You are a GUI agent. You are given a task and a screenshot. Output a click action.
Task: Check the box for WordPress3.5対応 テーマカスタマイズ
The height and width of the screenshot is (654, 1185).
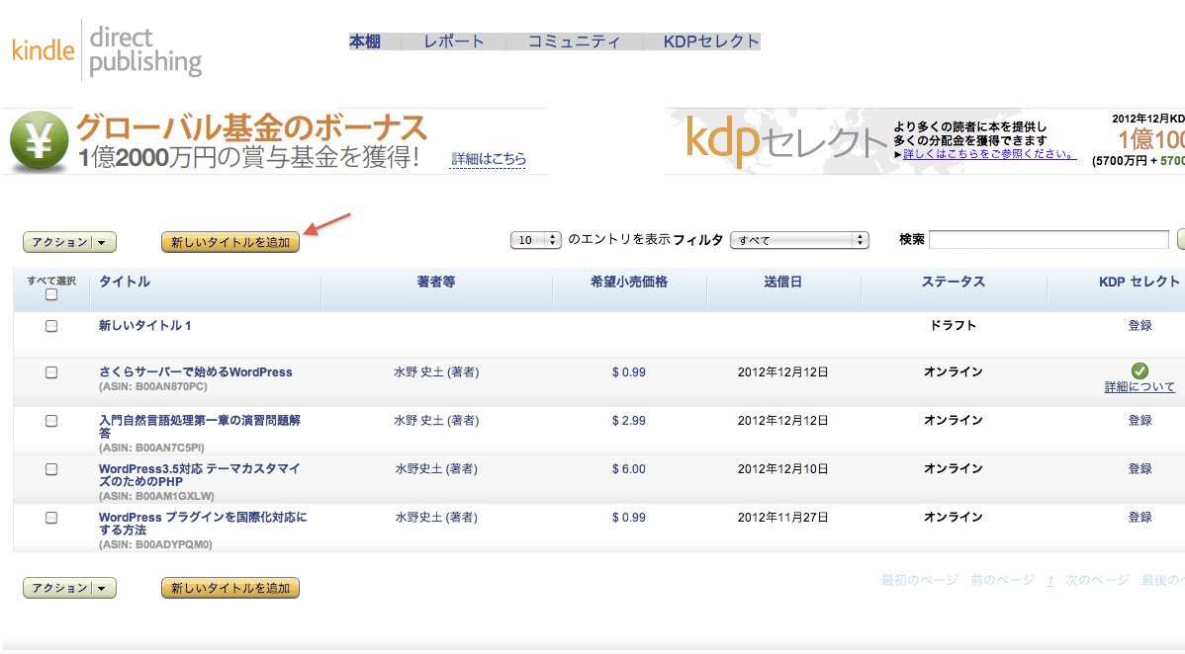coord(51,469)
